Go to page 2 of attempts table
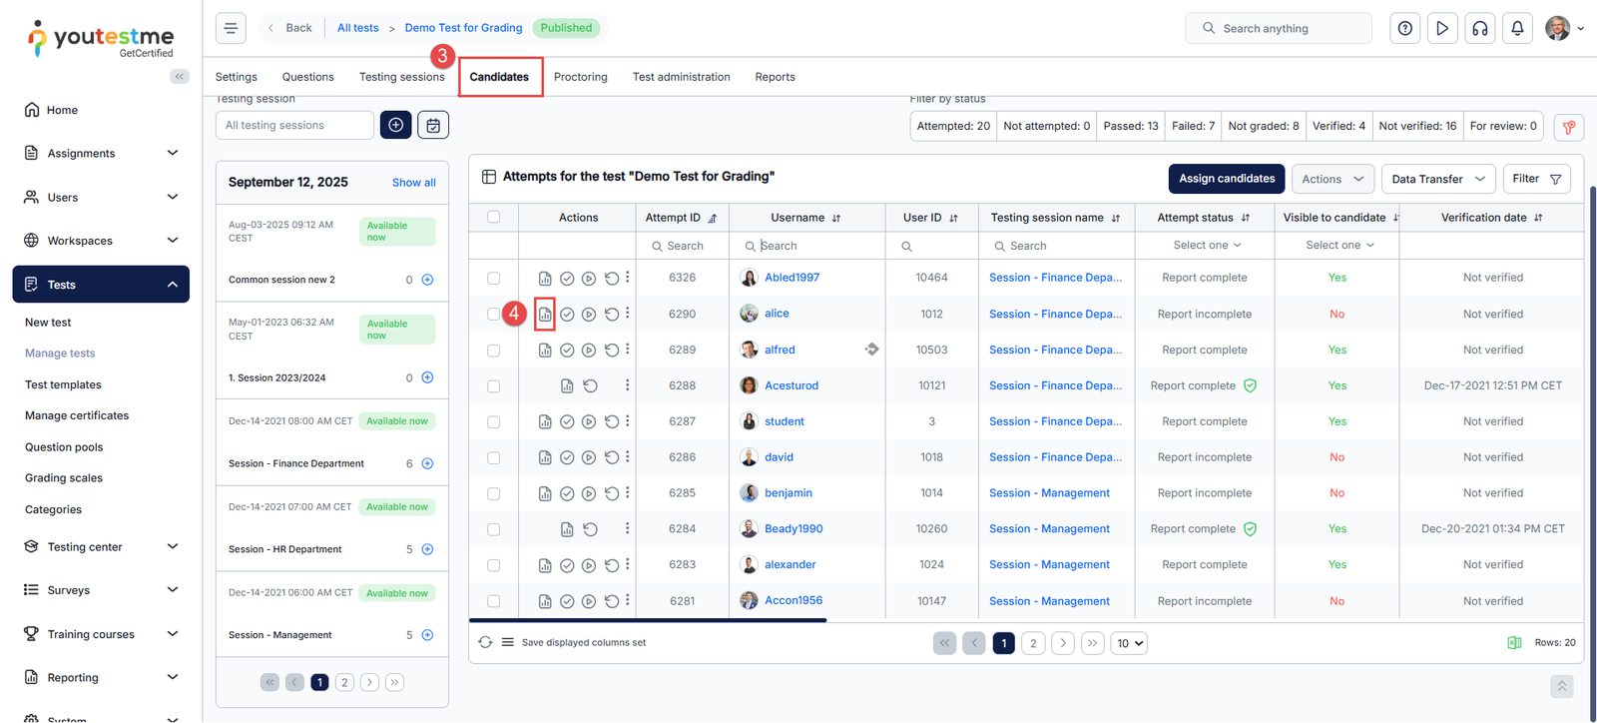 click(1033, 644)
